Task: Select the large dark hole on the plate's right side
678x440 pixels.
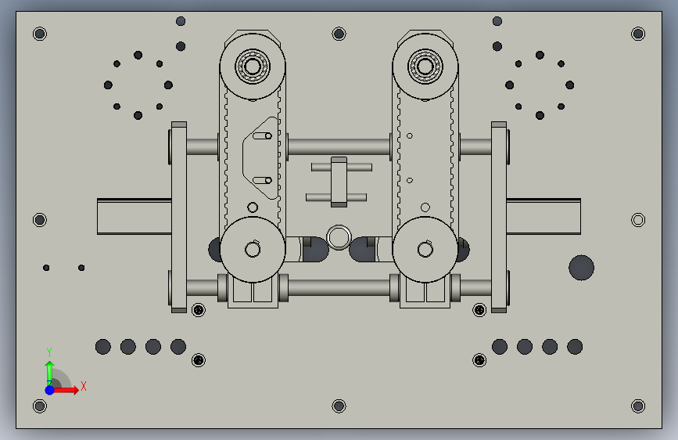Action: (x=581, y=268)
